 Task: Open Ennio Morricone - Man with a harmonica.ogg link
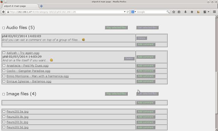[37, 76]
